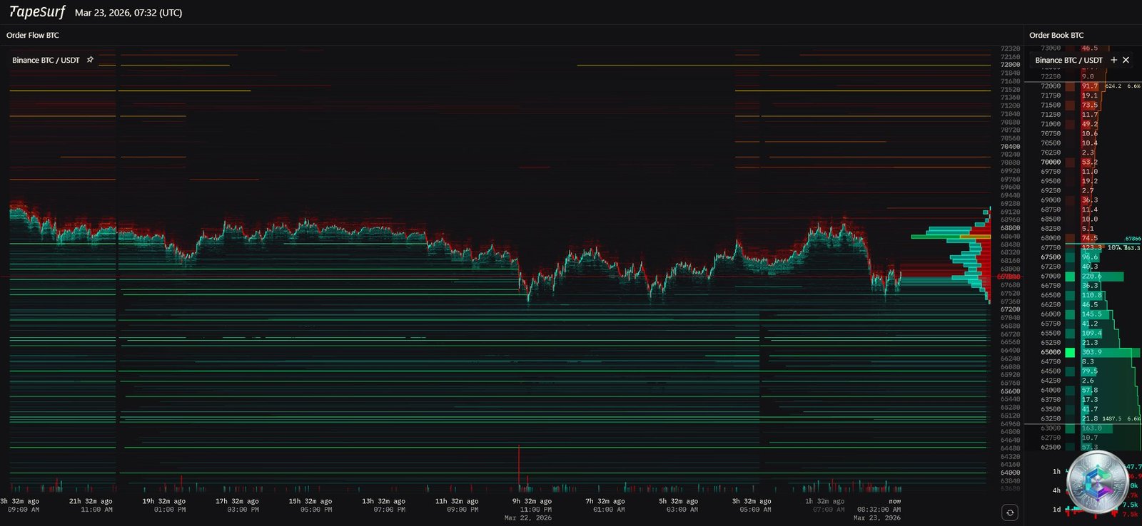Viewport: 1142px width, 526px height.
Task: Click the order book 67000 row showing 220.6
Action: (x=1083, y=276)
